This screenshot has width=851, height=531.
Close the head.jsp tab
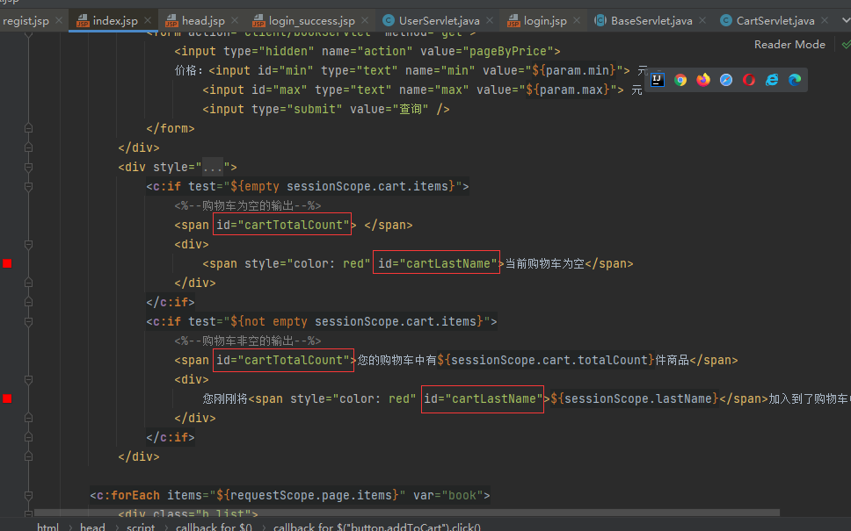[235, 20]
